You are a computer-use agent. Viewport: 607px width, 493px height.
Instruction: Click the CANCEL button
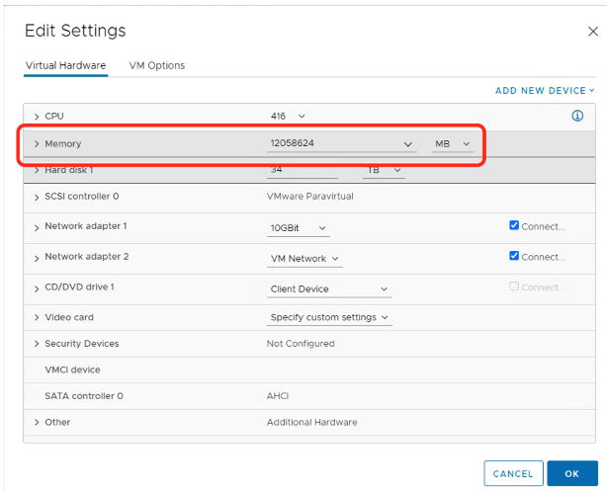point(513,474)
